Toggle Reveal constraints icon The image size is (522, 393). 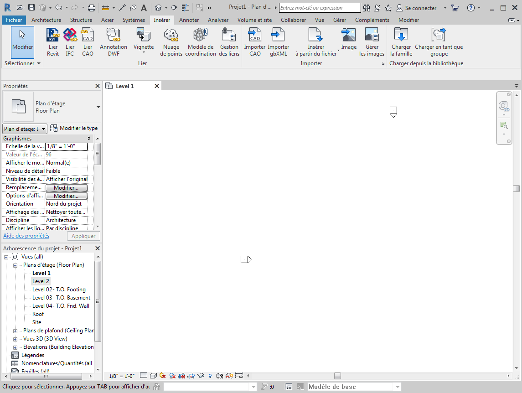239,376
